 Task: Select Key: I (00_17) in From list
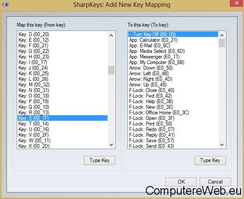click(62, 62)
